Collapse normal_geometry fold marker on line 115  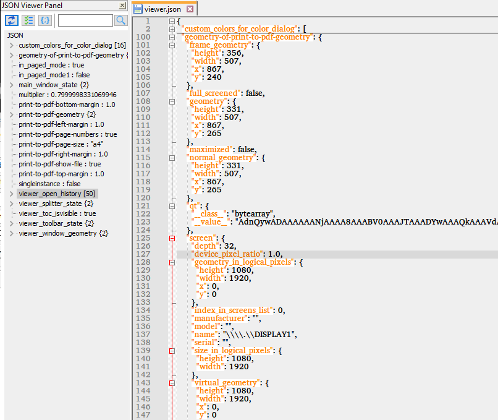172,158
